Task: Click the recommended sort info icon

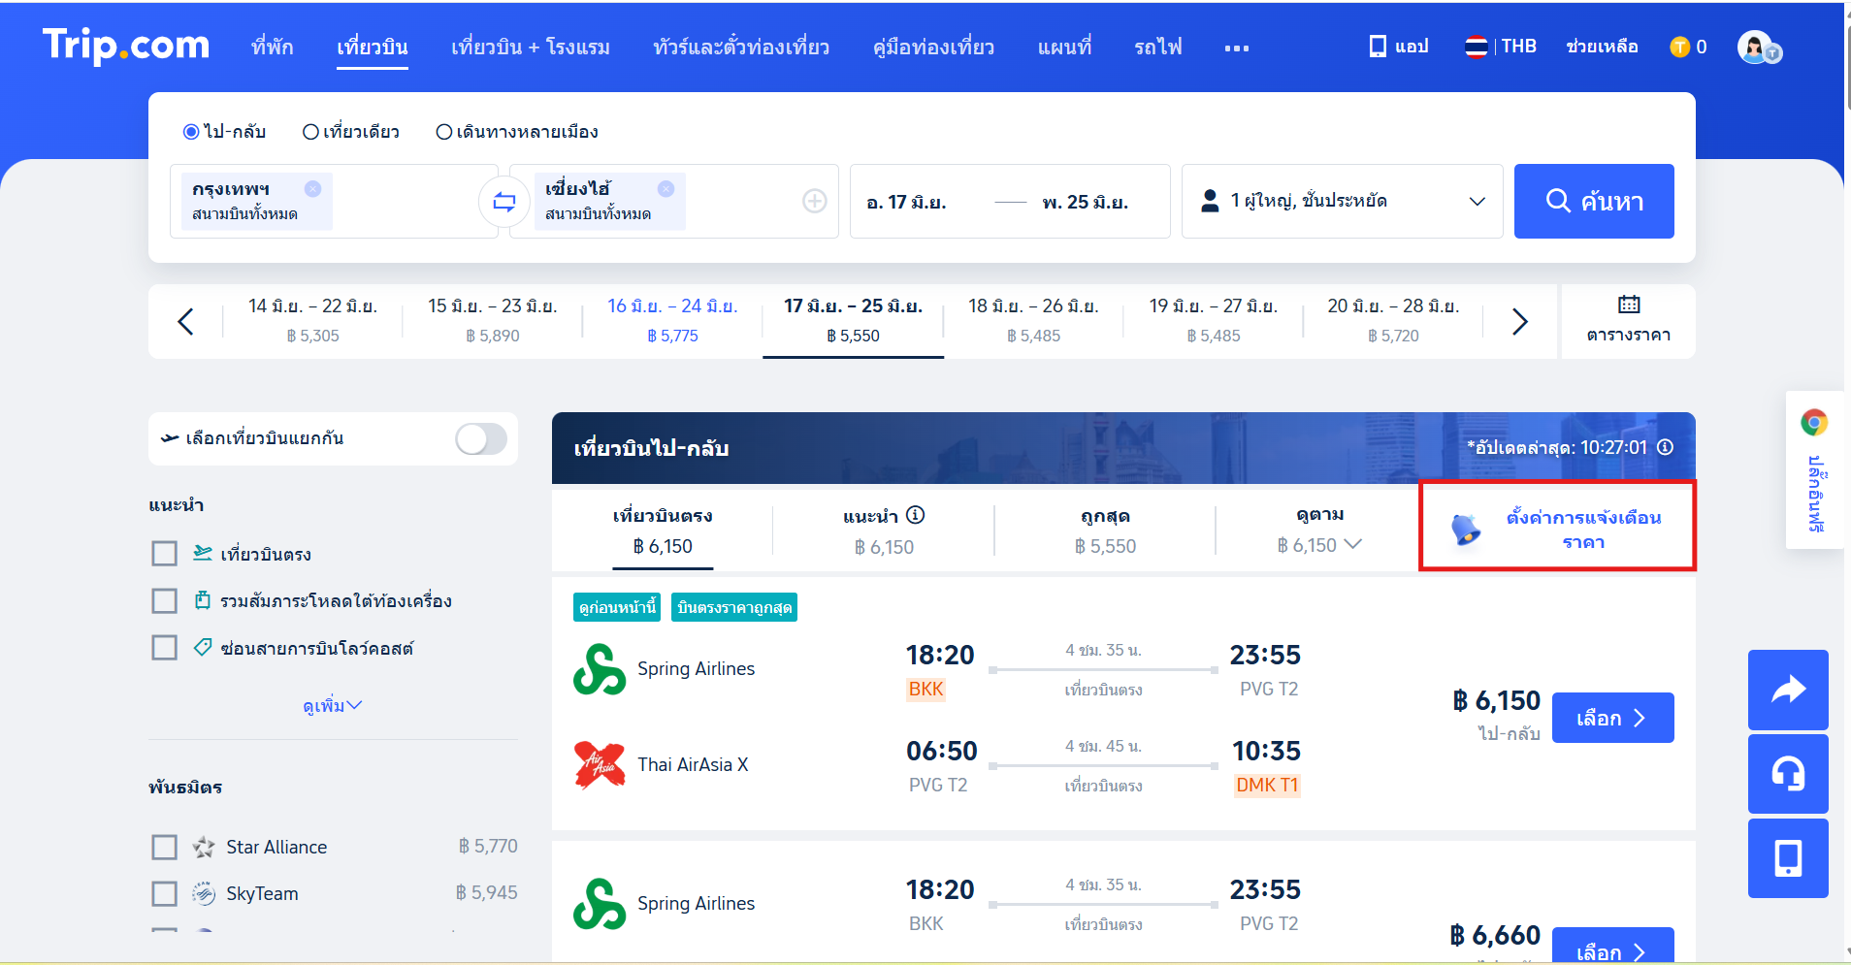Action: coord(915,515)
